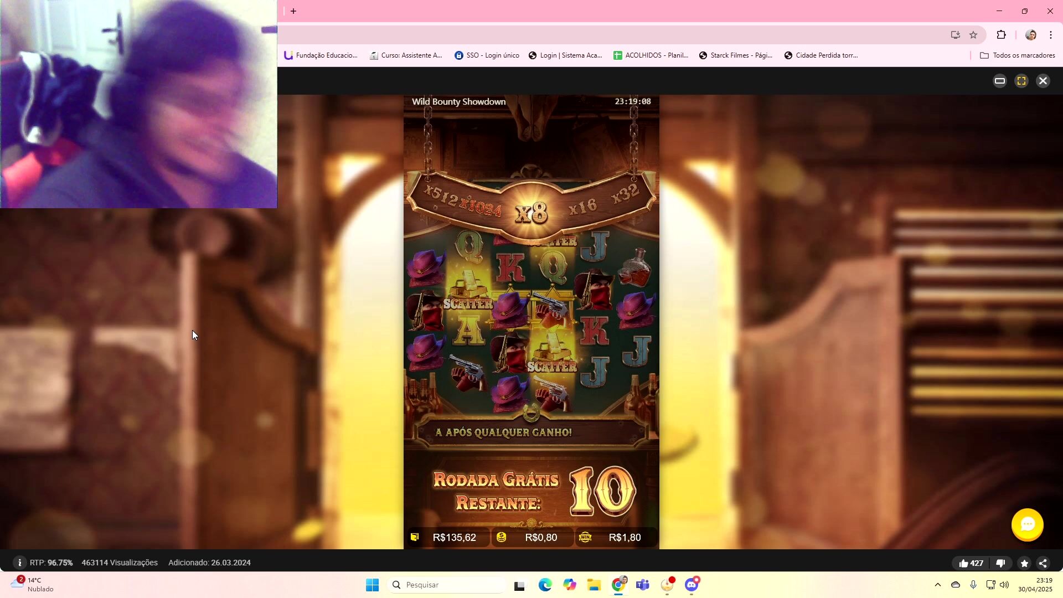Viewport: 1063px width, 598px height.
Task: Open Windows Start menu
Action: [372, 585]
